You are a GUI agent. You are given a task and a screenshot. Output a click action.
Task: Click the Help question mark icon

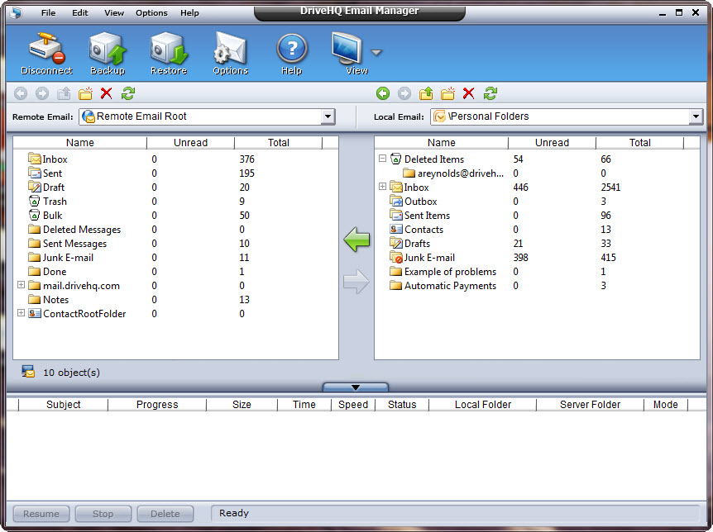(292, 53)
